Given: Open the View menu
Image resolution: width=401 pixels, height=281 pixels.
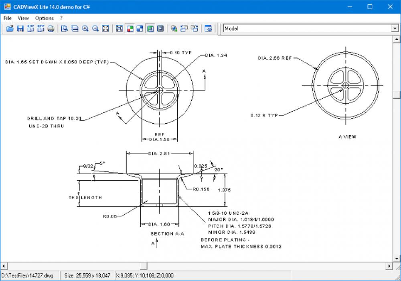Looking at the screenshot, I should click(23, 18).
